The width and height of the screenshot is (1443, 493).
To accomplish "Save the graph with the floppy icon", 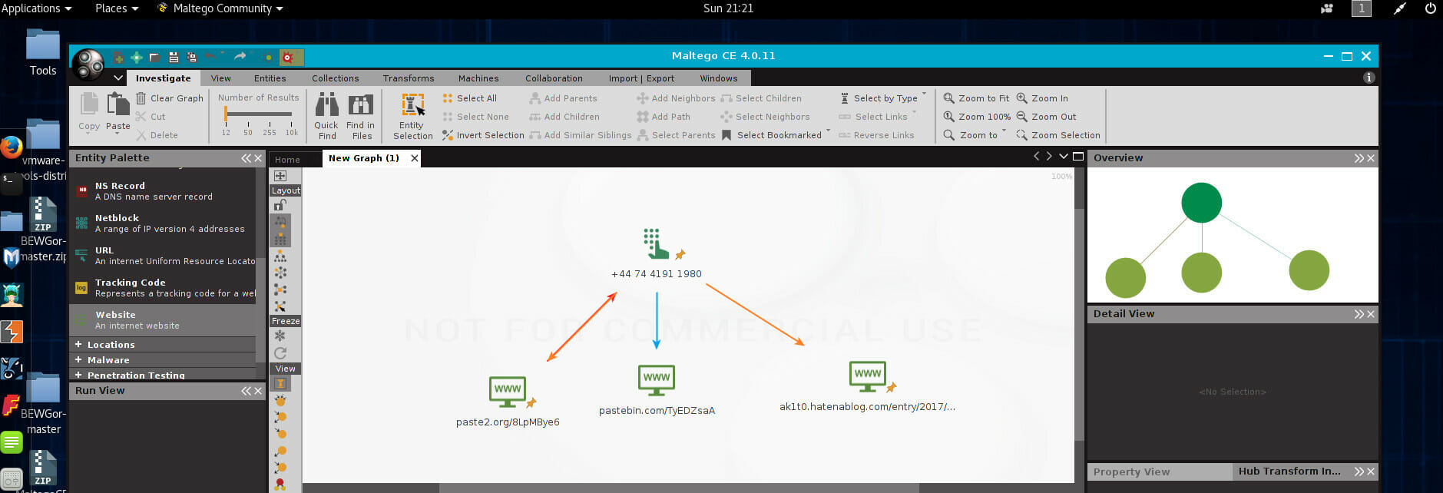I will tap(174, 58).
